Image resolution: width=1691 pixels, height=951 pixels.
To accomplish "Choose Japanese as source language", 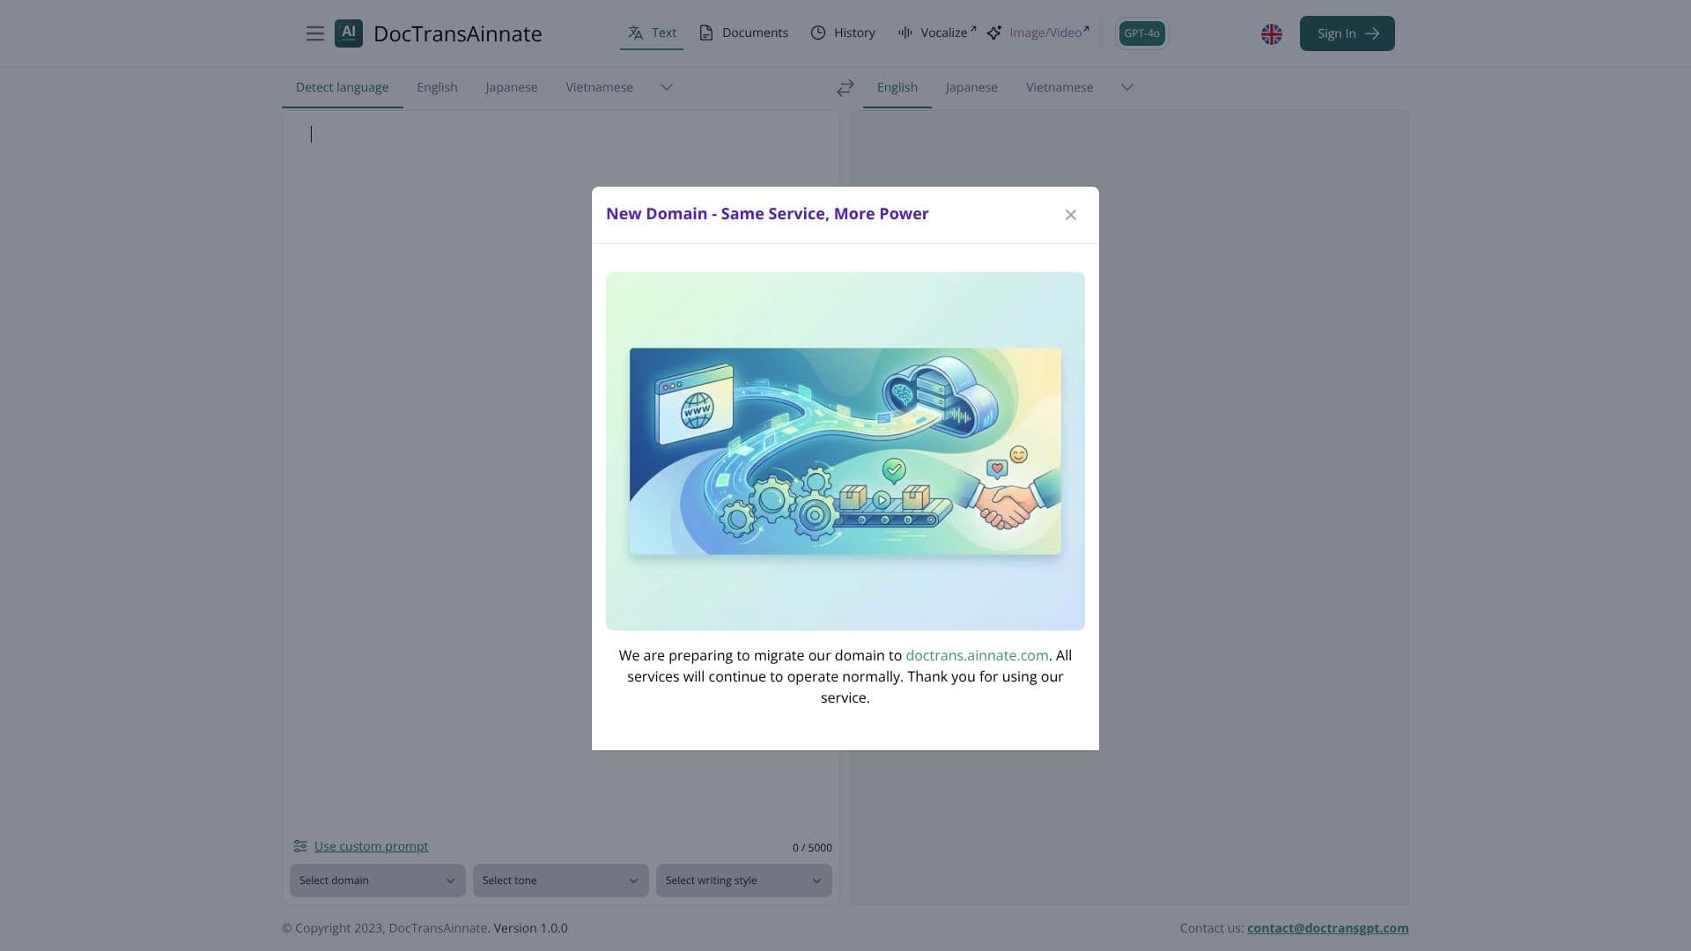I will [x=511, y=87].
